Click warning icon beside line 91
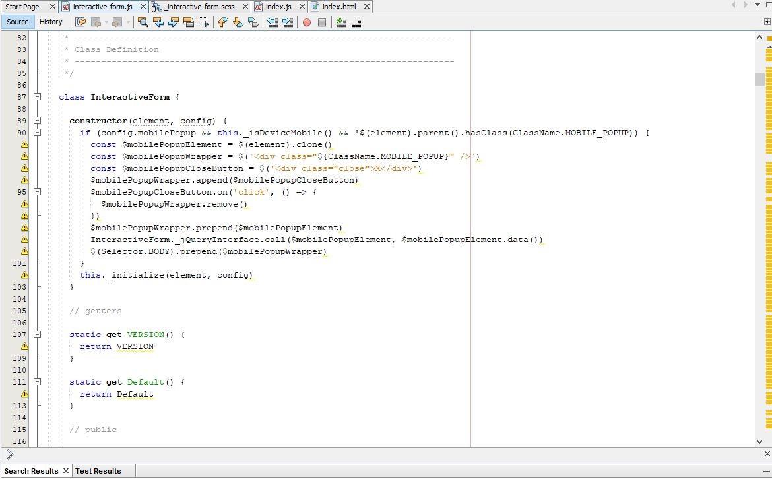 coord(24,144)
